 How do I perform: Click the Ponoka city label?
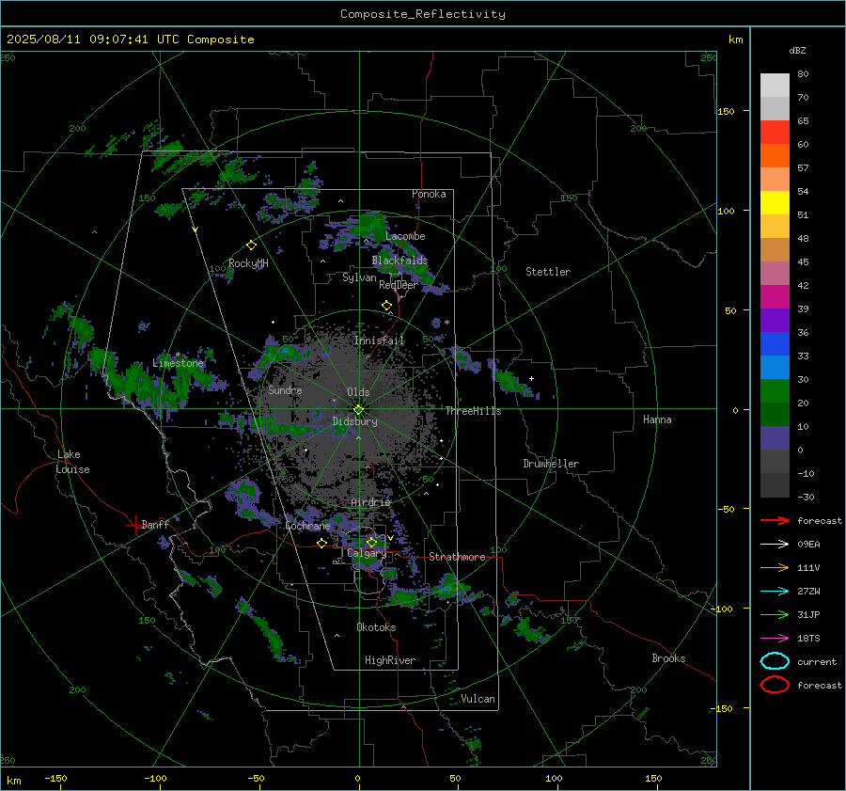429,194
